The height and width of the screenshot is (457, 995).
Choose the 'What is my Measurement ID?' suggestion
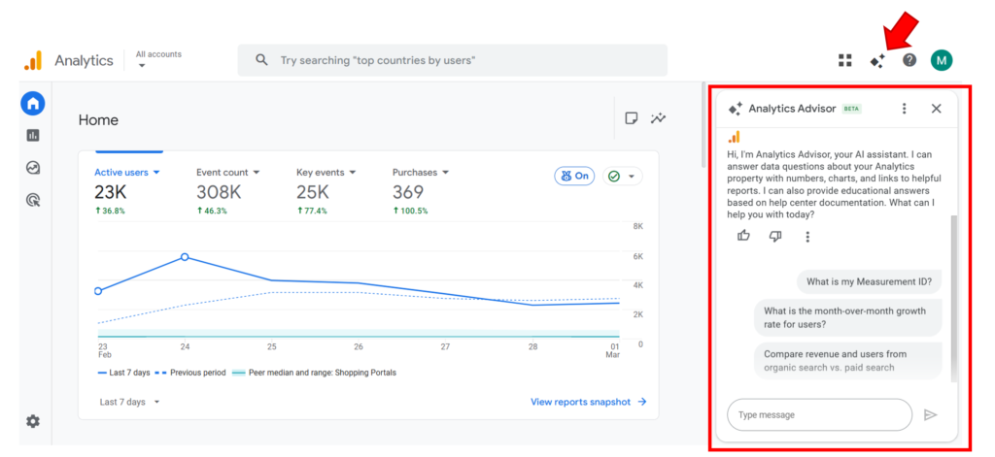point(869,282)
